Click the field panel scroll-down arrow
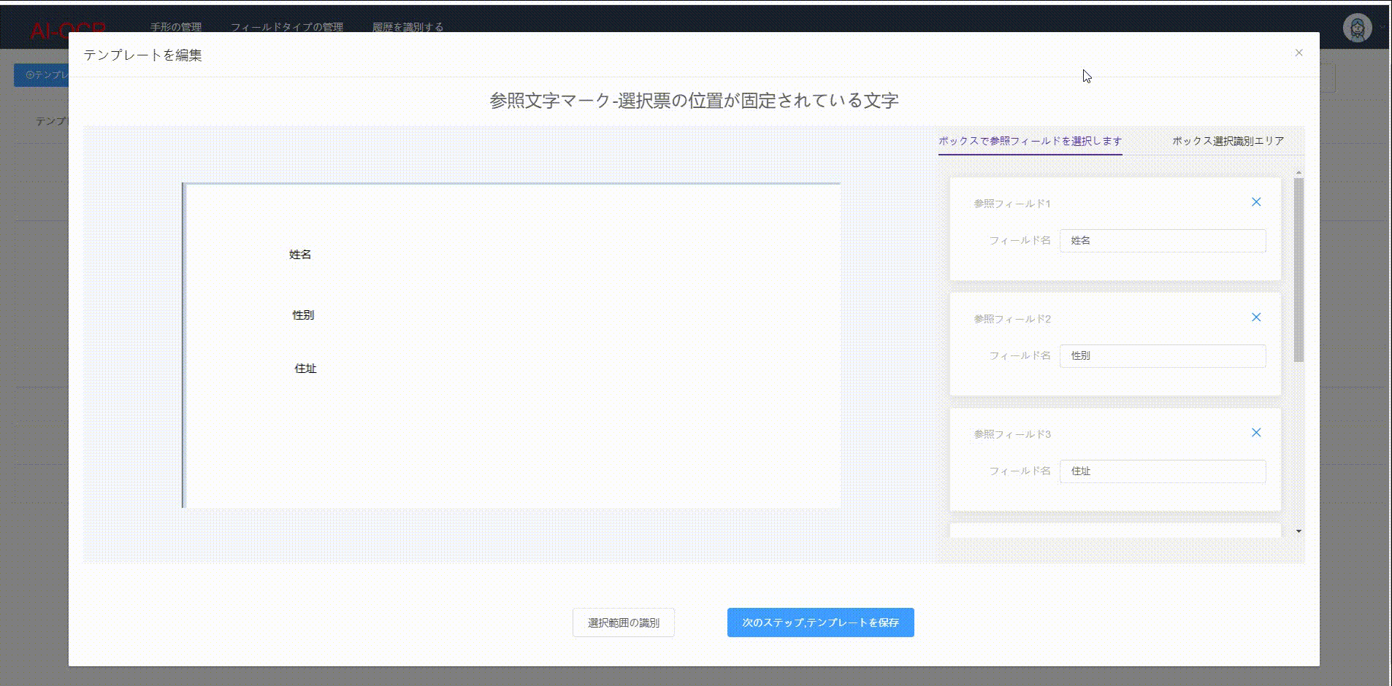This screenshot has height=686, width=1392. click(1298, 531)
